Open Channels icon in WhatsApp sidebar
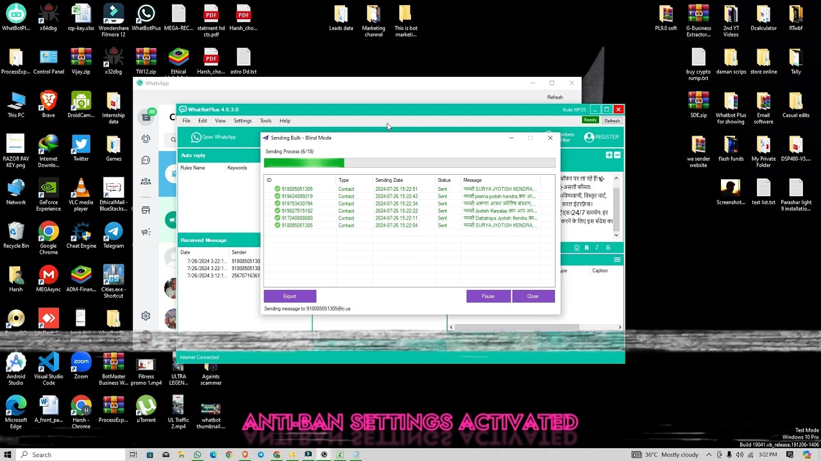Image resolution: width=821 pixels, height=461 pixels. [x=146, y=160]
